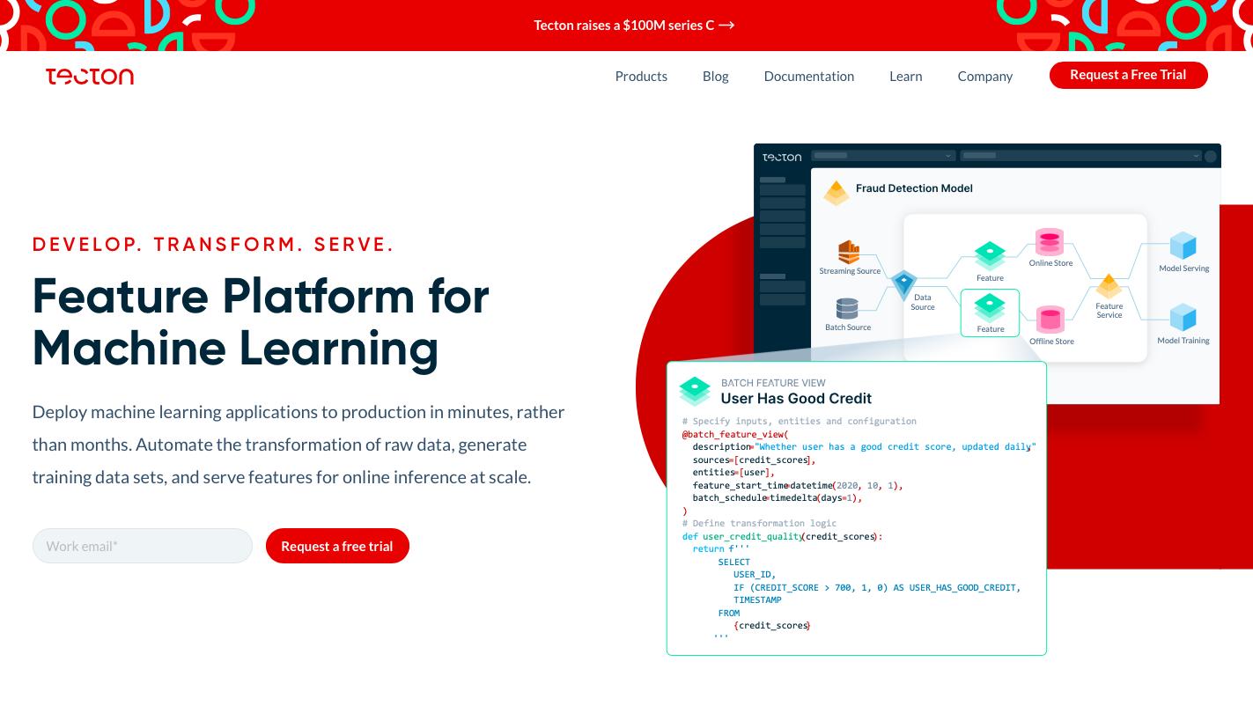Click the Fraud Detection Model title text

point(914,188)
